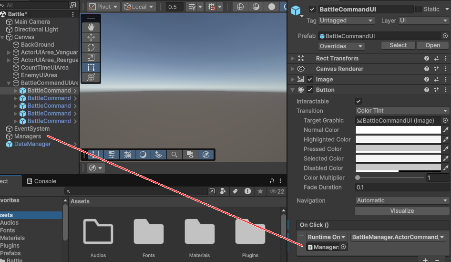The height and width of the screenshot is (262, 451).
Task: Open the Layer UI dropdown
Action: point(424,21)
